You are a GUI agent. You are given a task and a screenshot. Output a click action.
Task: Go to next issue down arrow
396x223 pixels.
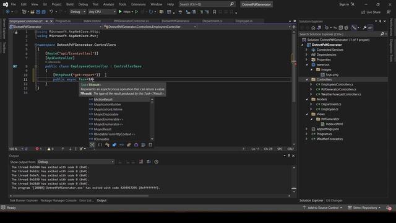coord(70,149)
